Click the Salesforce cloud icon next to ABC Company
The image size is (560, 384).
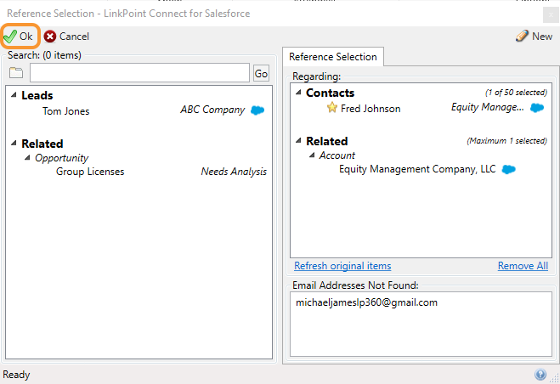coord(257,110)
